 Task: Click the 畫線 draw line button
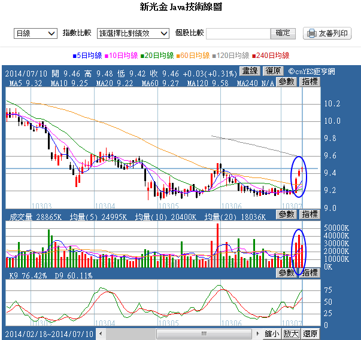pyautogui.click(x=250, y=71)
